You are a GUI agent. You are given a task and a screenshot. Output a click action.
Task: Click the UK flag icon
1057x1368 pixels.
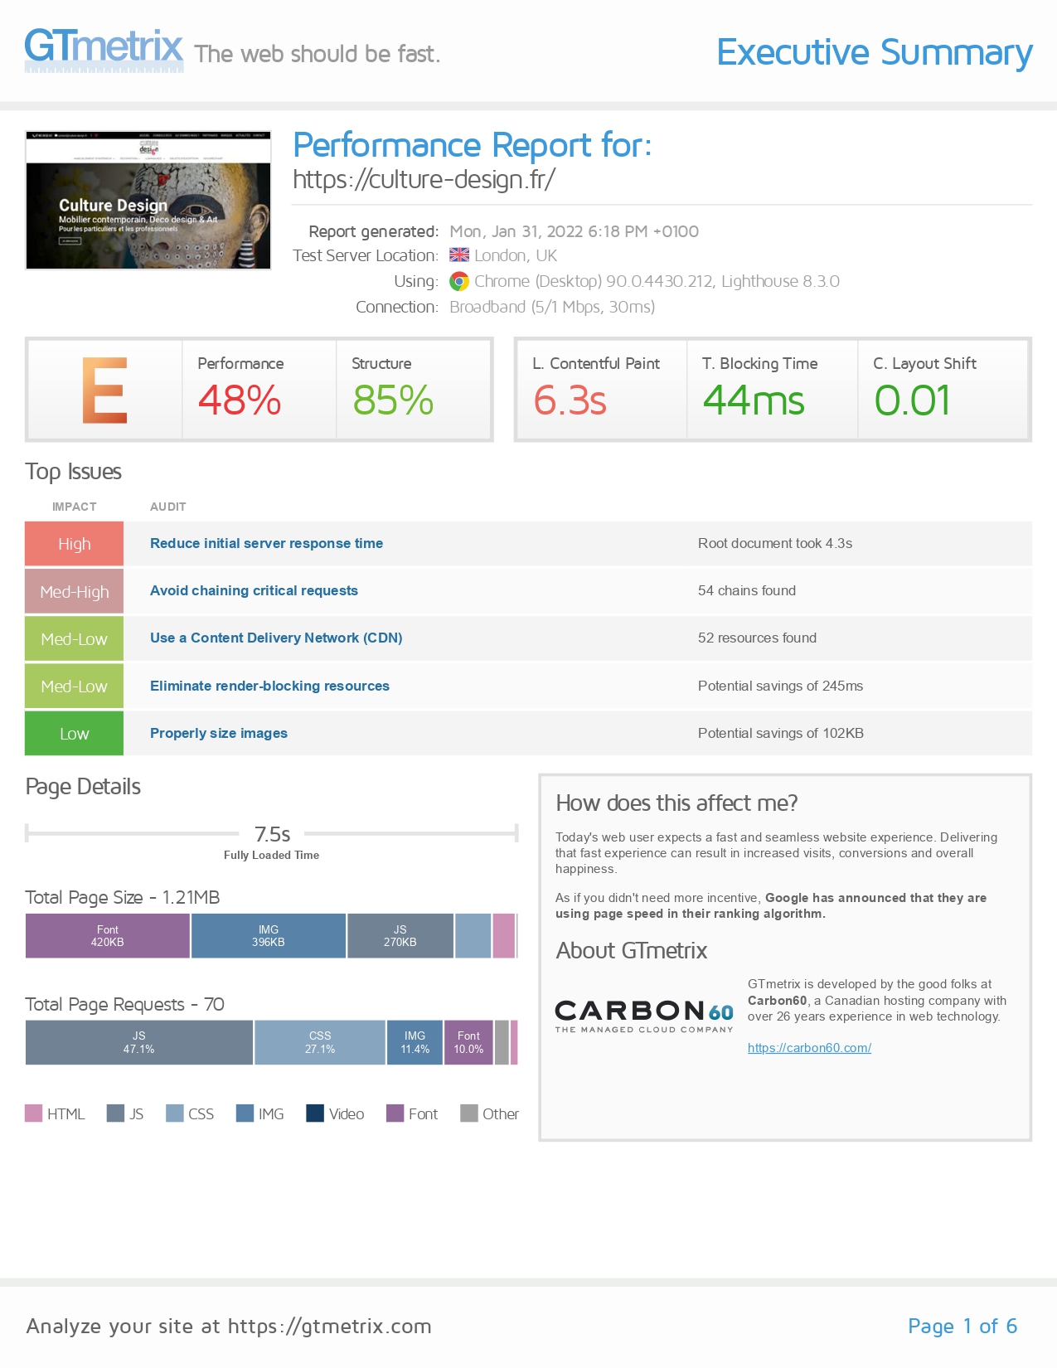[459, 255]
